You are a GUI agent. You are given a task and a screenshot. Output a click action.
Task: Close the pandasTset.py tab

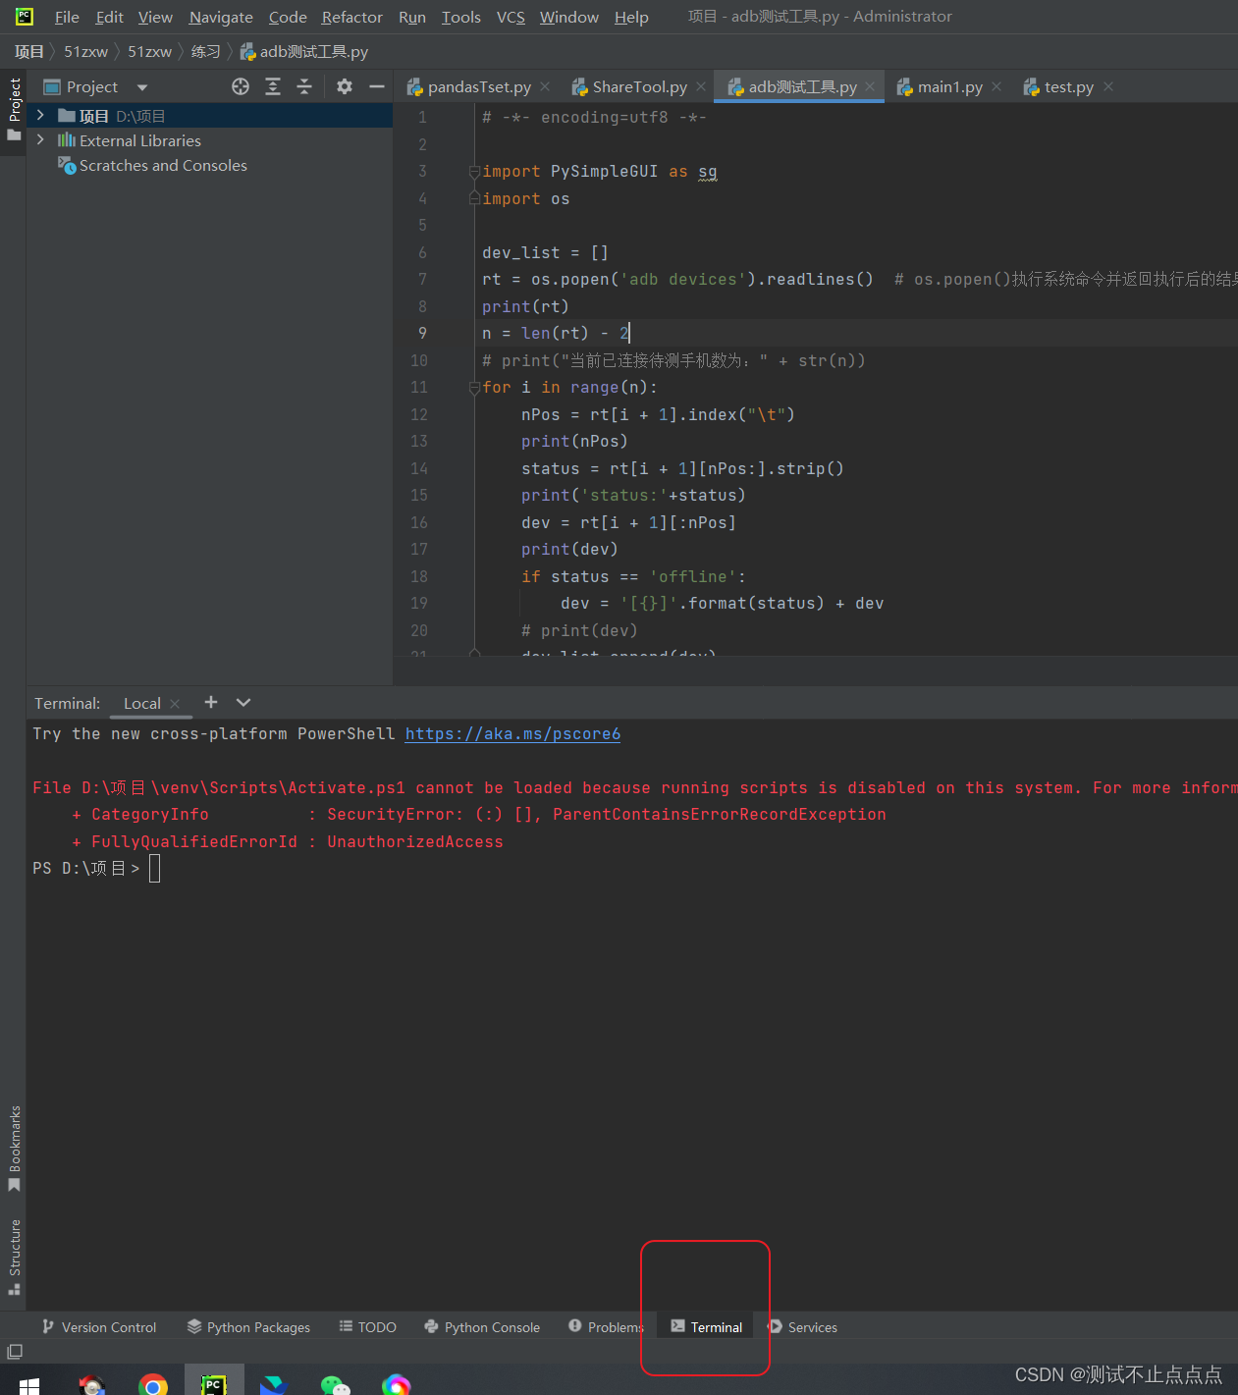(x=545, y=86)
